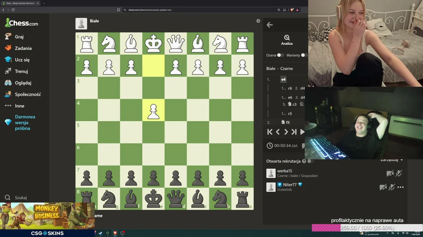Open the Graj (Play) sidebar menu
This screenshot has width=423, height=237.
[15, 37]
